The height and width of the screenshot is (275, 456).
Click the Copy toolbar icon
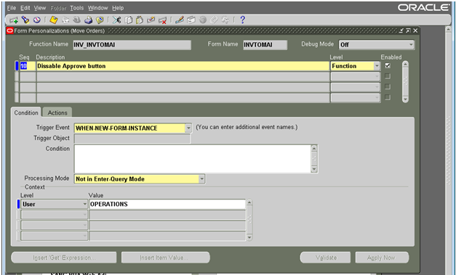[x=128, y=20]
